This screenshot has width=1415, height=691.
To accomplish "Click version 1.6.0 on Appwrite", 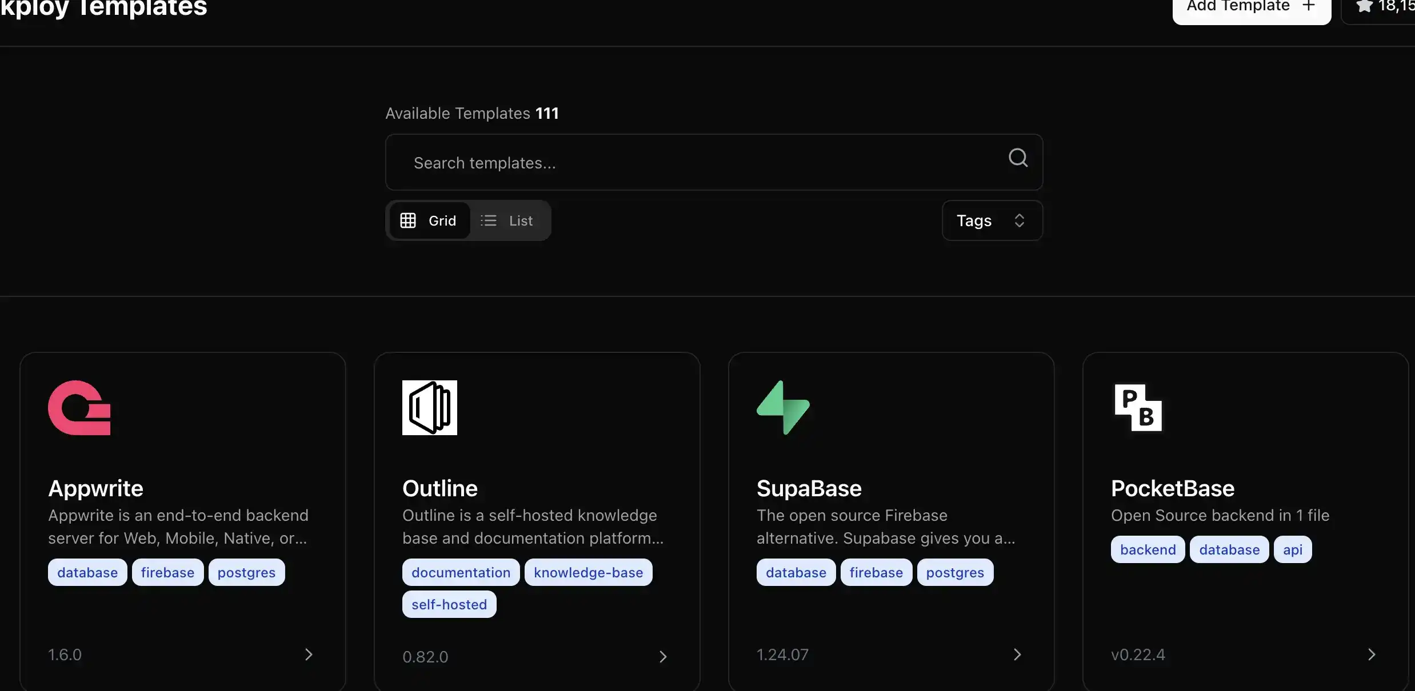I will [x=65, y=654].
